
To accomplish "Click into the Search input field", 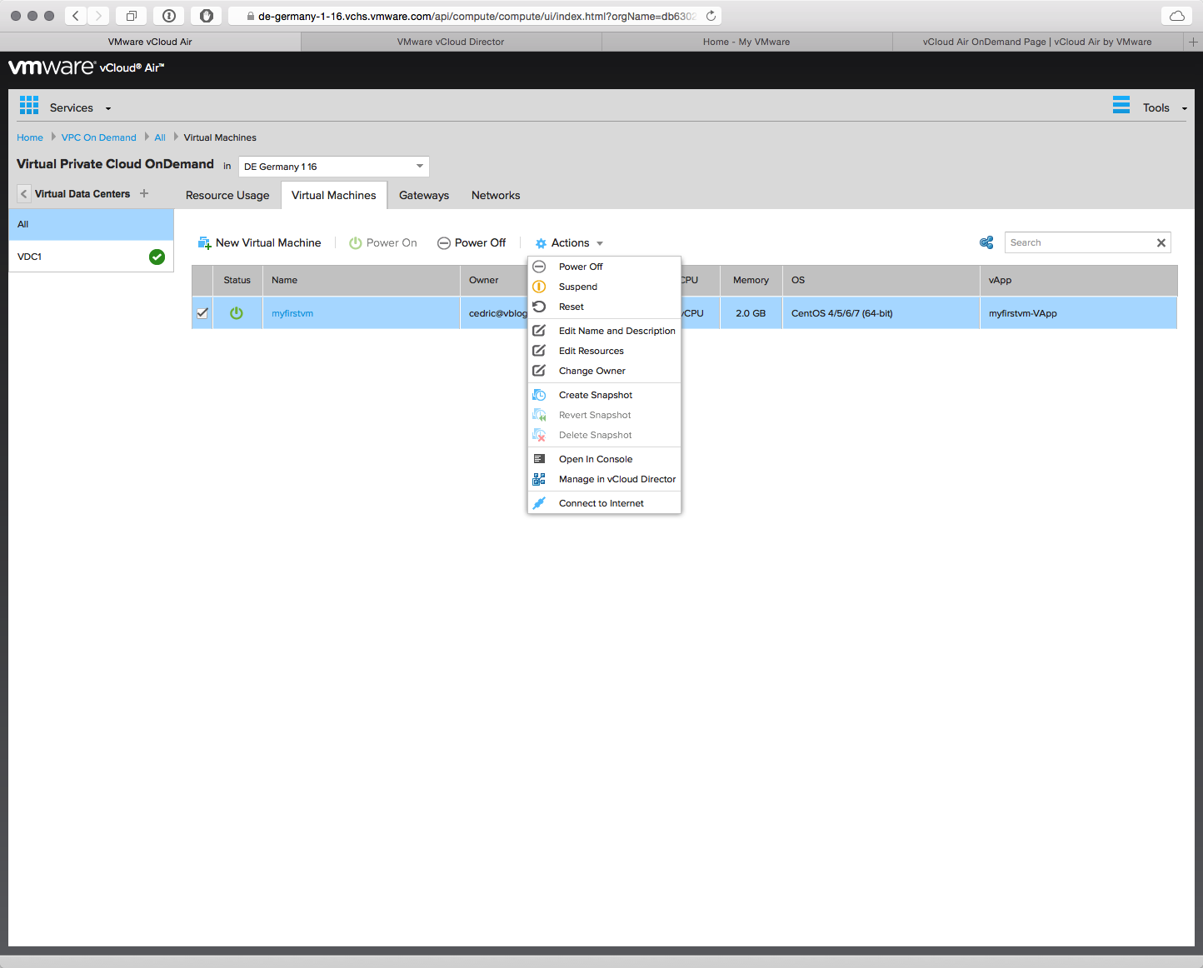I will pos(1078,242).
